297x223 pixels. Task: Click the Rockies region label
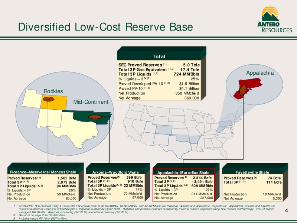(53, 91)
